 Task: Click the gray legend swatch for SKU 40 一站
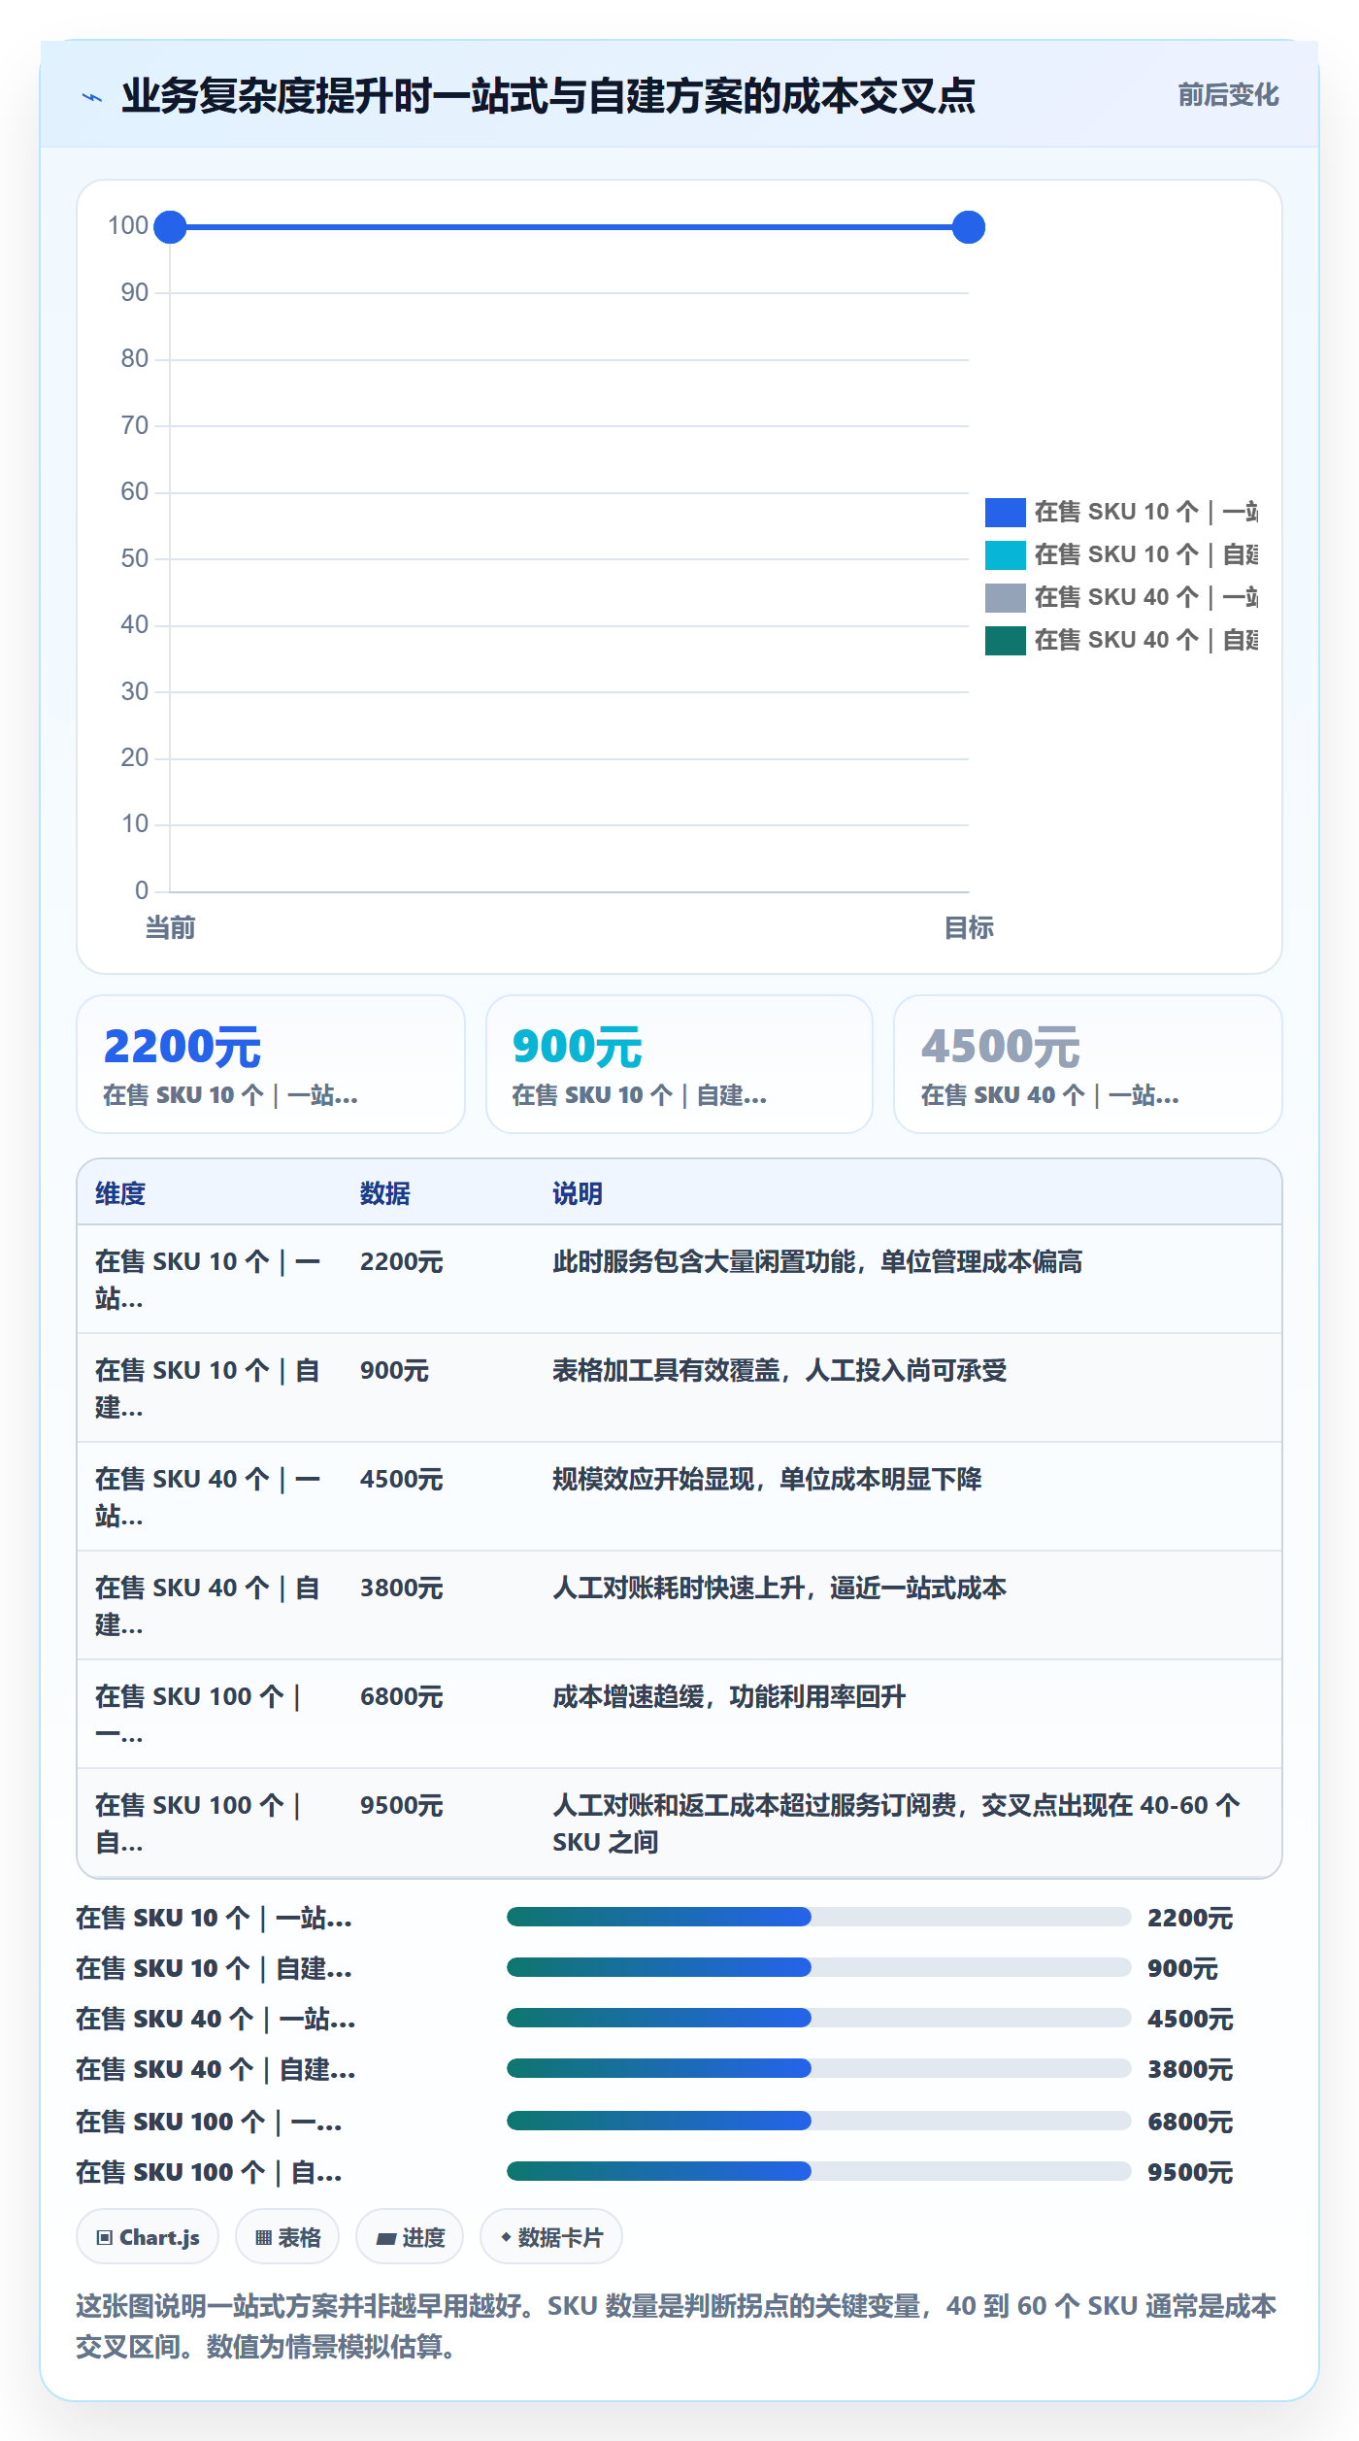[1005, 597]
